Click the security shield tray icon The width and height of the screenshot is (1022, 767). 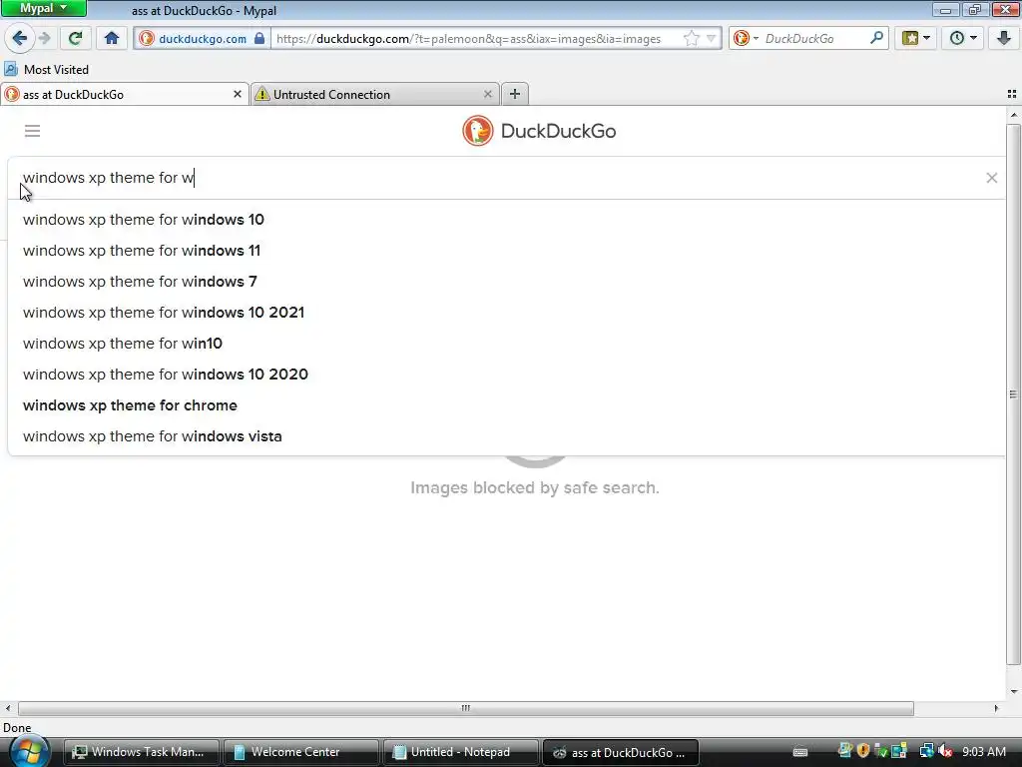click(863, 751)
